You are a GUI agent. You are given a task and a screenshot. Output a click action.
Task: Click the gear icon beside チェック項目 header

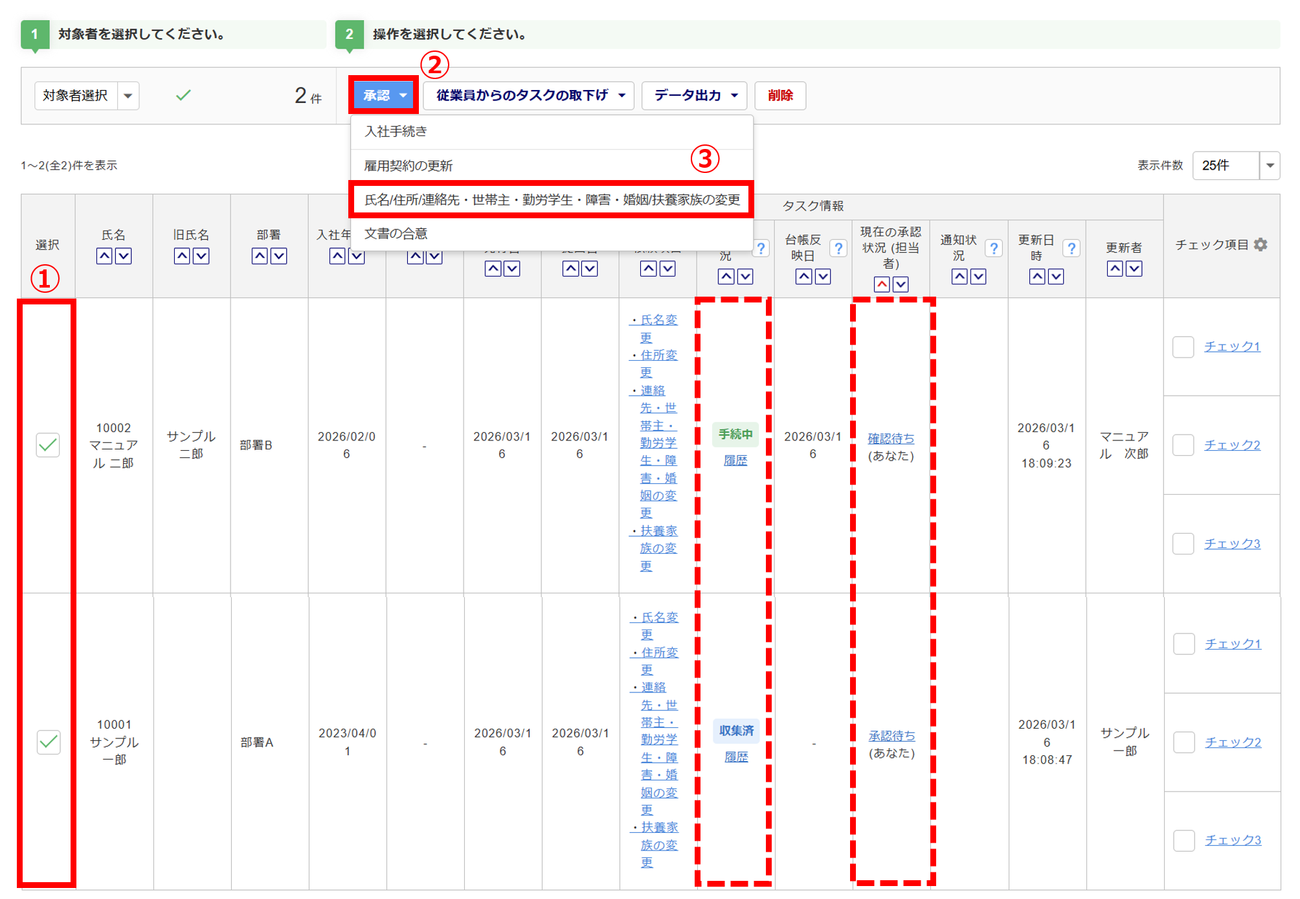pos(1260,245)
